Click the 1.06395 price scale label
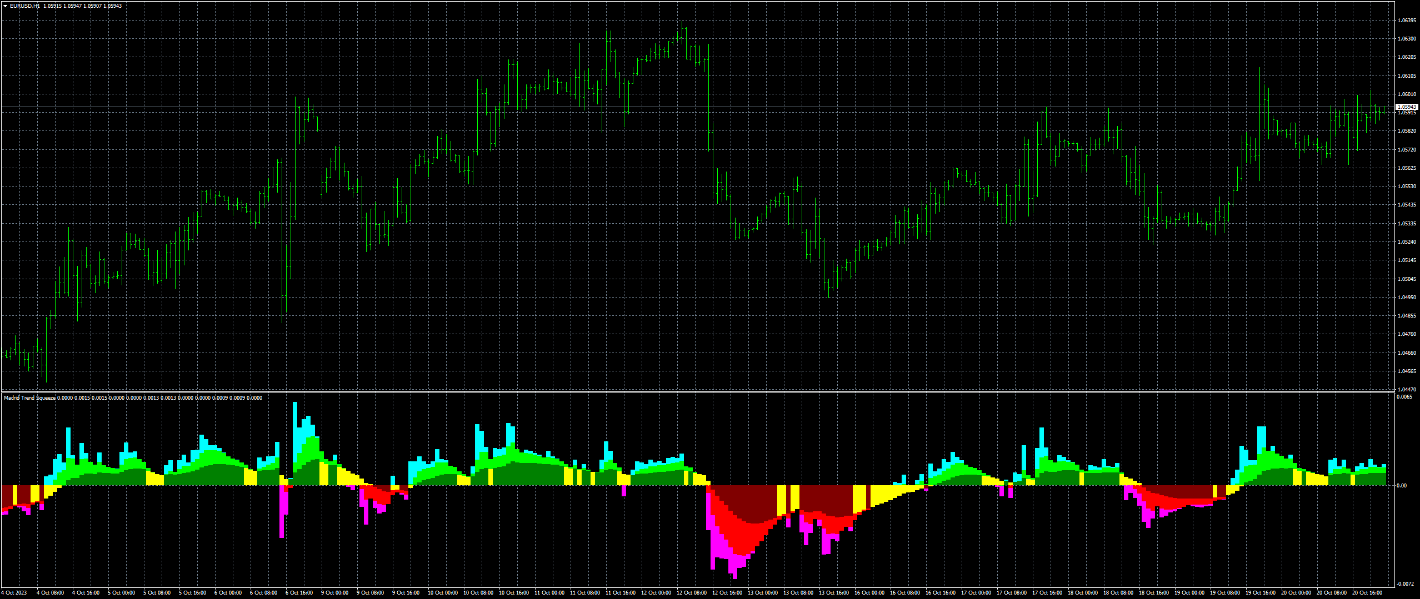Screen dimensions: 1420x599 (1407, 21)
